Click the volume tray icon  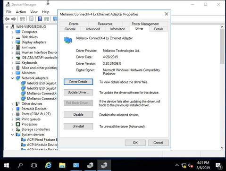[x=191, y=165]
